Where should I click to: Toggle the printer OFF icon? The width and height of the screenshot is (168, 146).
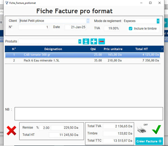(x=142, y=129)
